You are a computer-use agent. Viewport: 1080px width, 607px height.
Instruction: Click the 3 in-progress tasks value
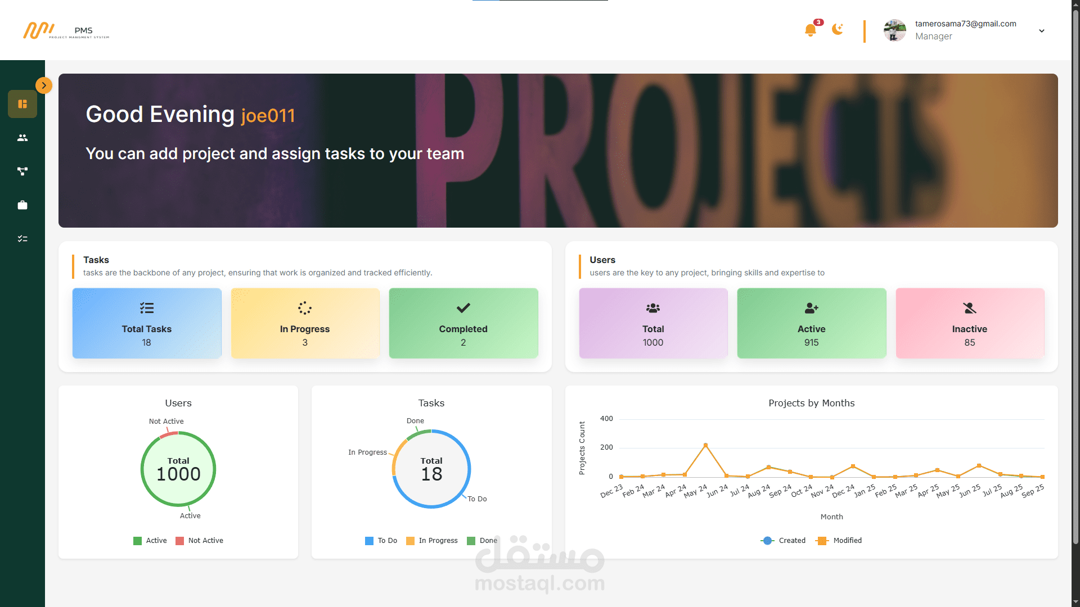point(305,342)
